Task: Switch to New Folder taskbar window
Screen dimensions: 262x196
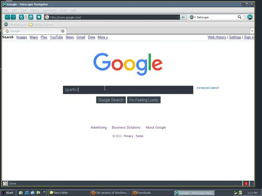Action: click(69, 193)
